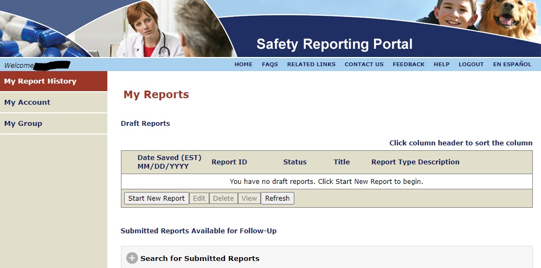Select My Report History in sidebar
This screenshot has height=268, width=541.
pos(40,81)
